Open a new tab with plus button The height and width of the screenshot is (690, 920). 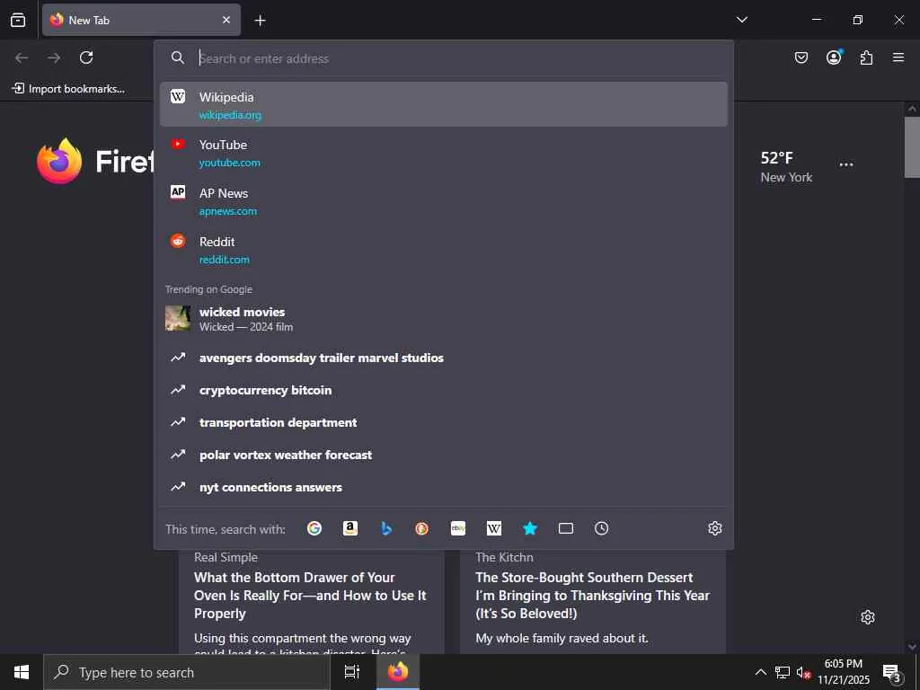pyautogui.click(x=260, y=21)
